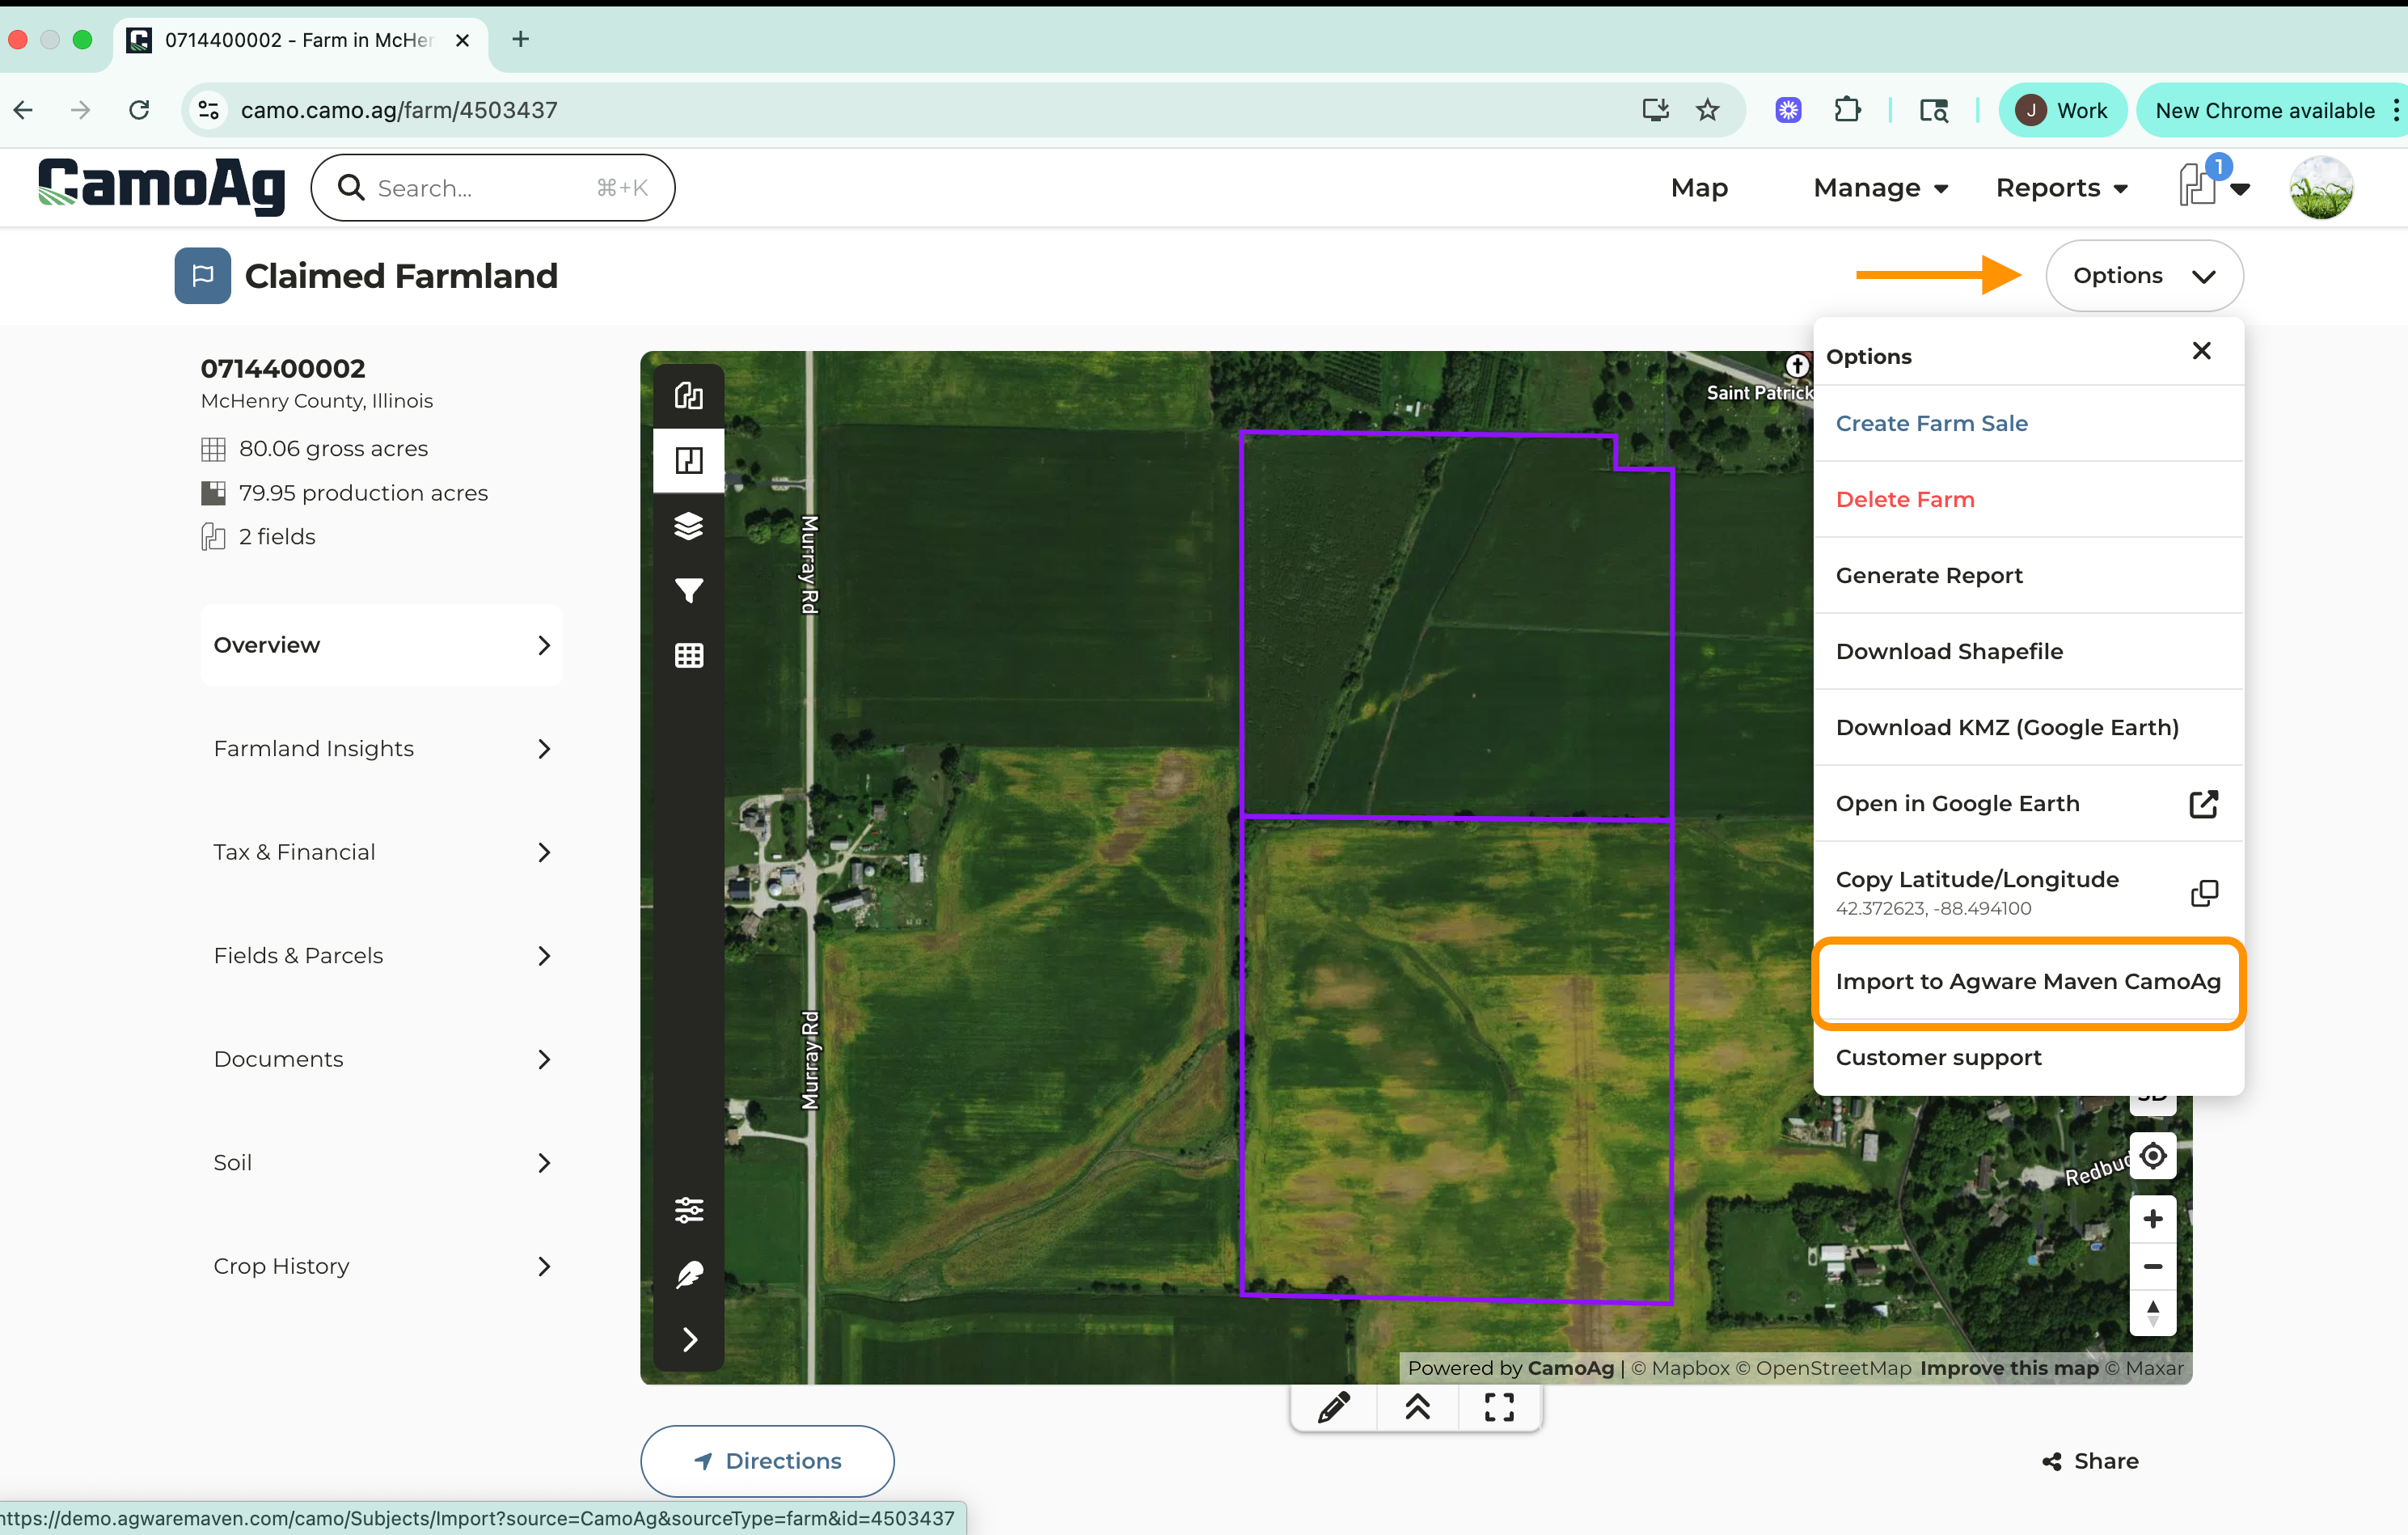The width and height of the screenshot is (2408, 1535).
Task: Open the Reports dropdown menu
Action: click(2062, 188)
